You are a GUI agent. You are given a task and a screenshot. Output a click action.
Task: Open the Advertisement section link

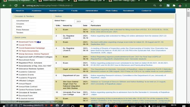pos(23,21)
